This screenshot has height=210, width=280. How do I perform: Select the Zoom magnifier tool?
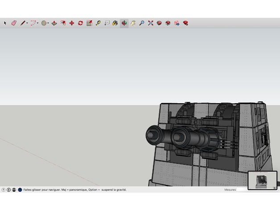pos(142,23)
